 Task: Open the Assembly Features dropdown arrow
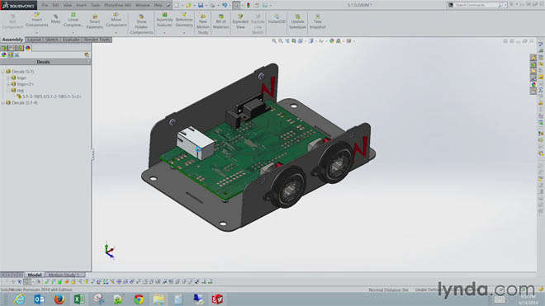pos(164,33)
